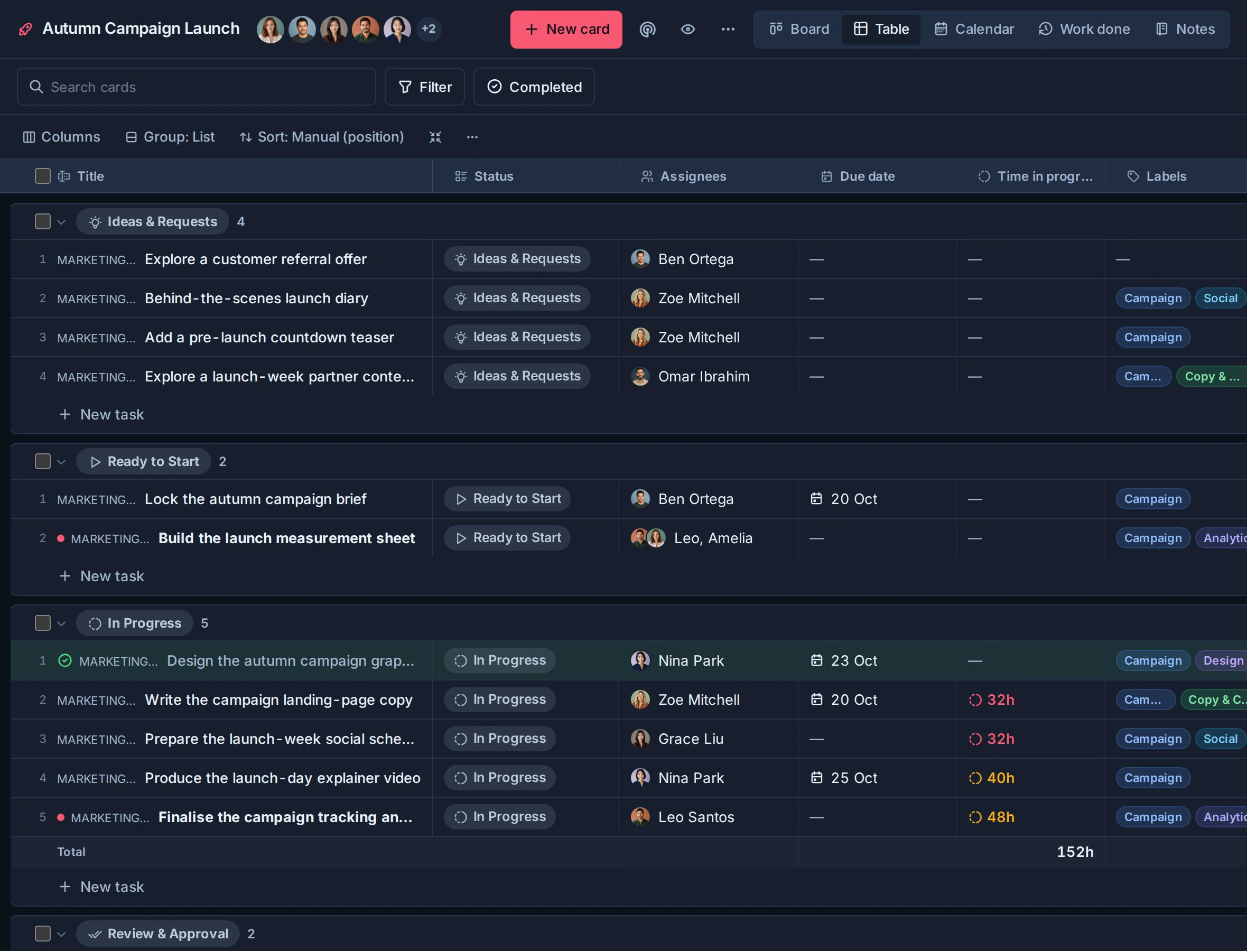Click the Title column header icon
The height and width of the screenshot is (951, 1247).
pyautogui.click(x=64, y=176)
